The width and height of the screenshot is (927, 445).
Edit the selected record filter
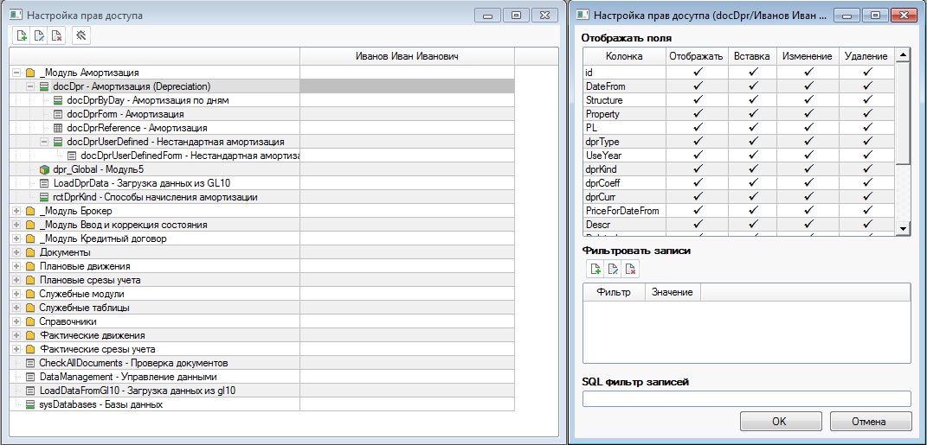click(x=614, y=270)
